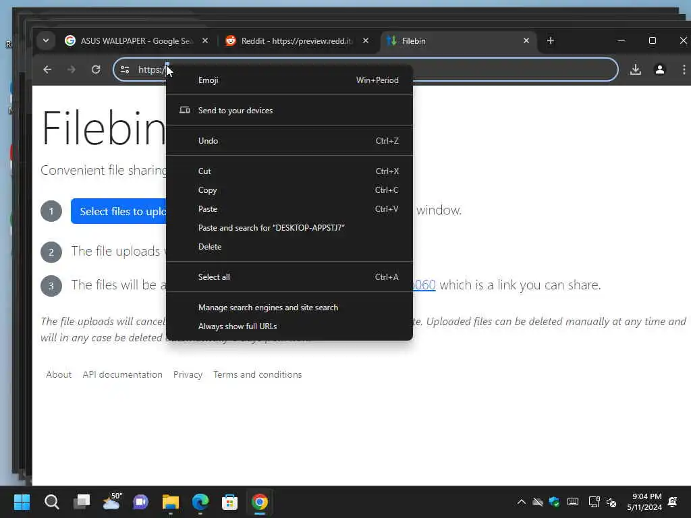Open File Explorer from the taskbar
Viewport: 691px width, 518px height.
click(x=171, y=502)
